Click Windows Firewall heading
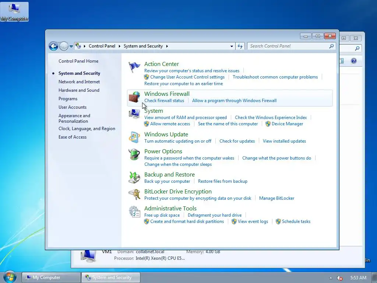377x283 pixels. pyautogui.click(x=167, y=94)
